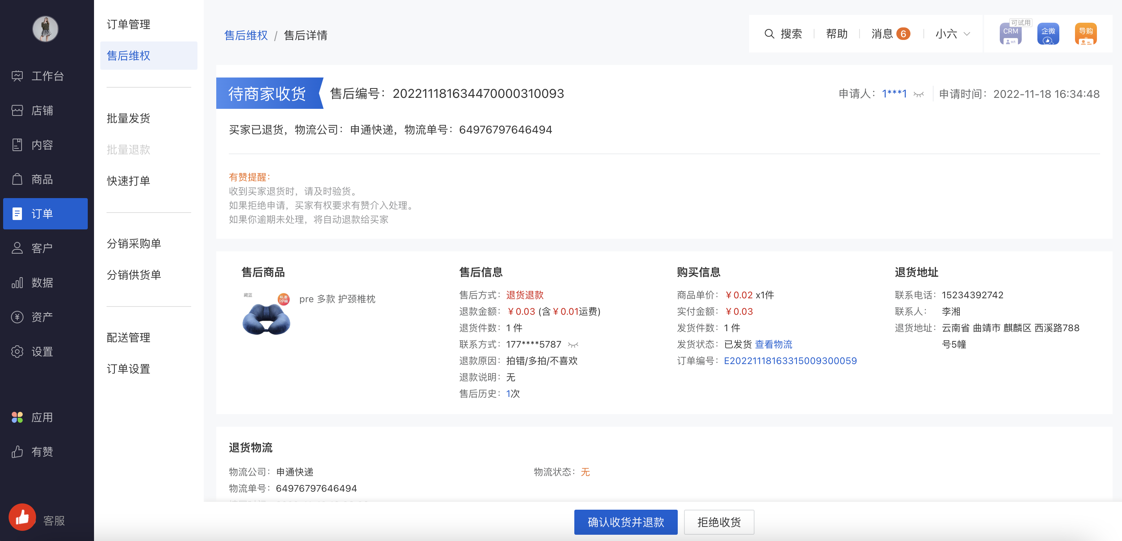The height and width of the screenshot is (541, 1122).
Task: Click contact name 李湘
Action: point(951,312)
